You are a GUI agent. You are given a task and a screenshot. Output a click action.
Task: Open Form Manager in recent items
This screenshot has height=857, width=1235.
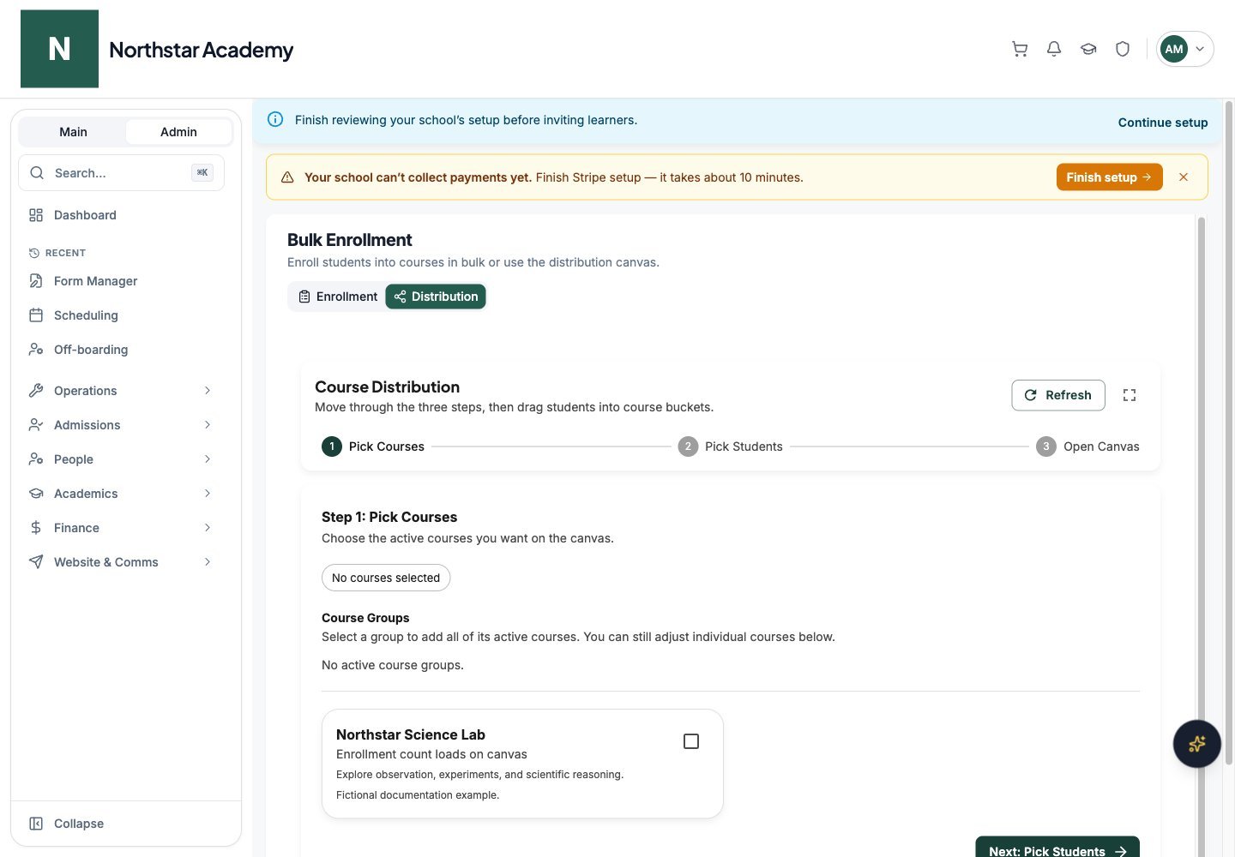(121, 281)
